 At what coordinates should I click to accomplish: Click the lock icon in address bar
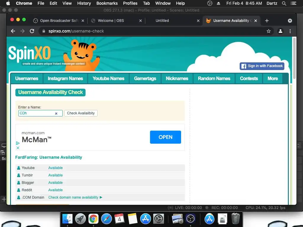[x=44, y=31]
